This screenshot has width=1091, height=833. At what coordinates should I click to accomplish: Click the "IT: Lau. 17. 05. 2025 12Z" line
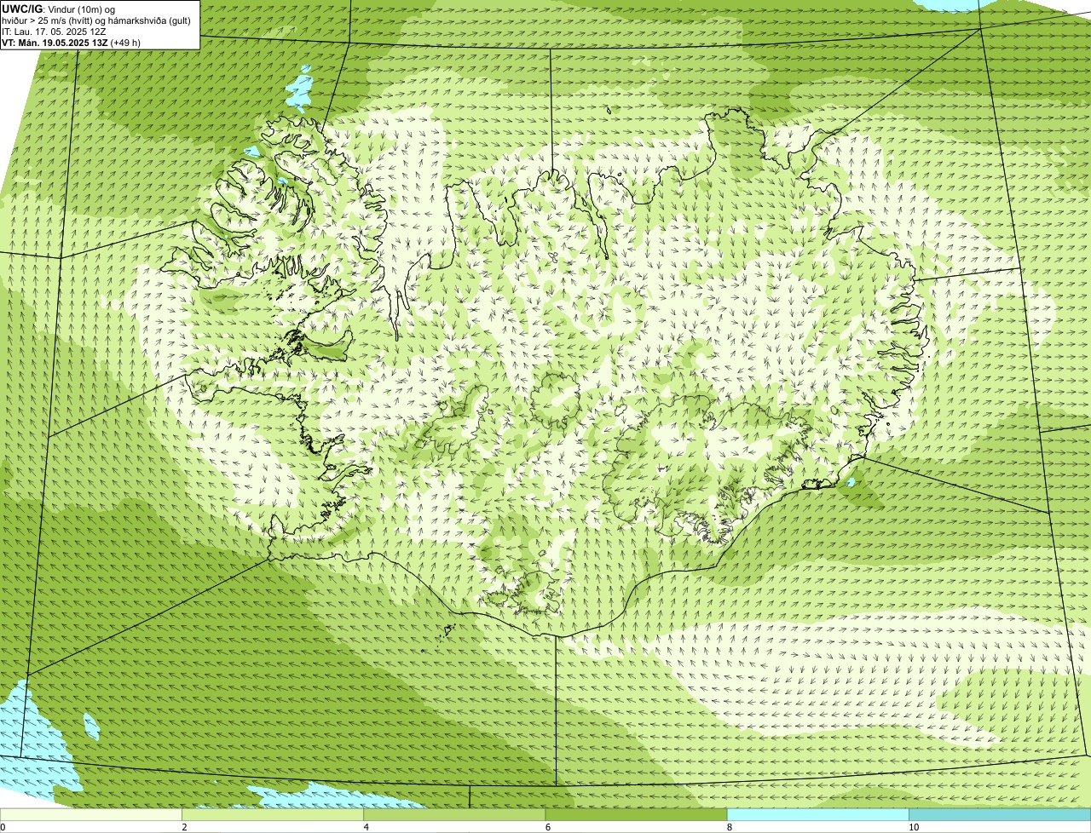point(52,32)
